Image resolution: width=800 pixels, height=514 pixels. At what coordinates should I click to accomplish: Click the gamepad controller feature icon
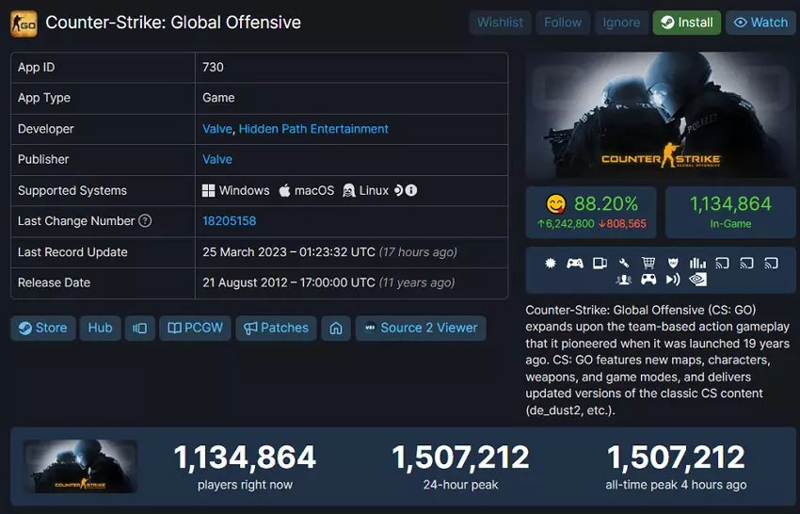(574, 264)
